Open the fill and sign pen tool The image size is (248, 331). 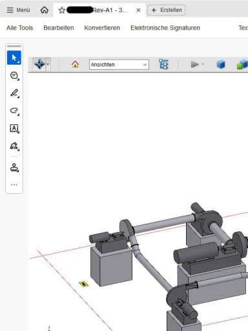[x=14, y=146]
